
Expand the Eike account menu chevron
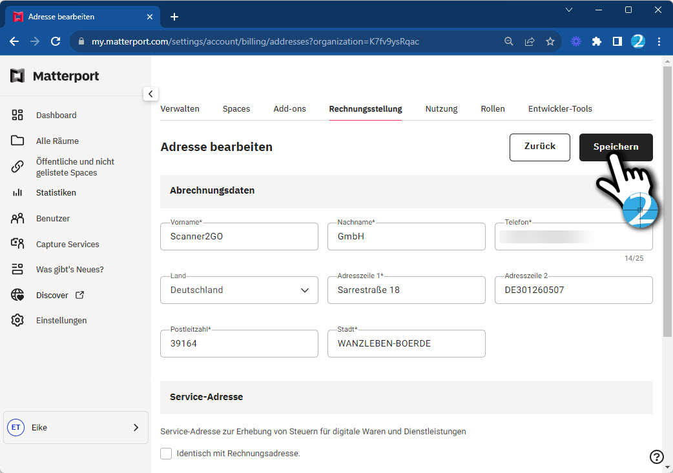[136, 428]
